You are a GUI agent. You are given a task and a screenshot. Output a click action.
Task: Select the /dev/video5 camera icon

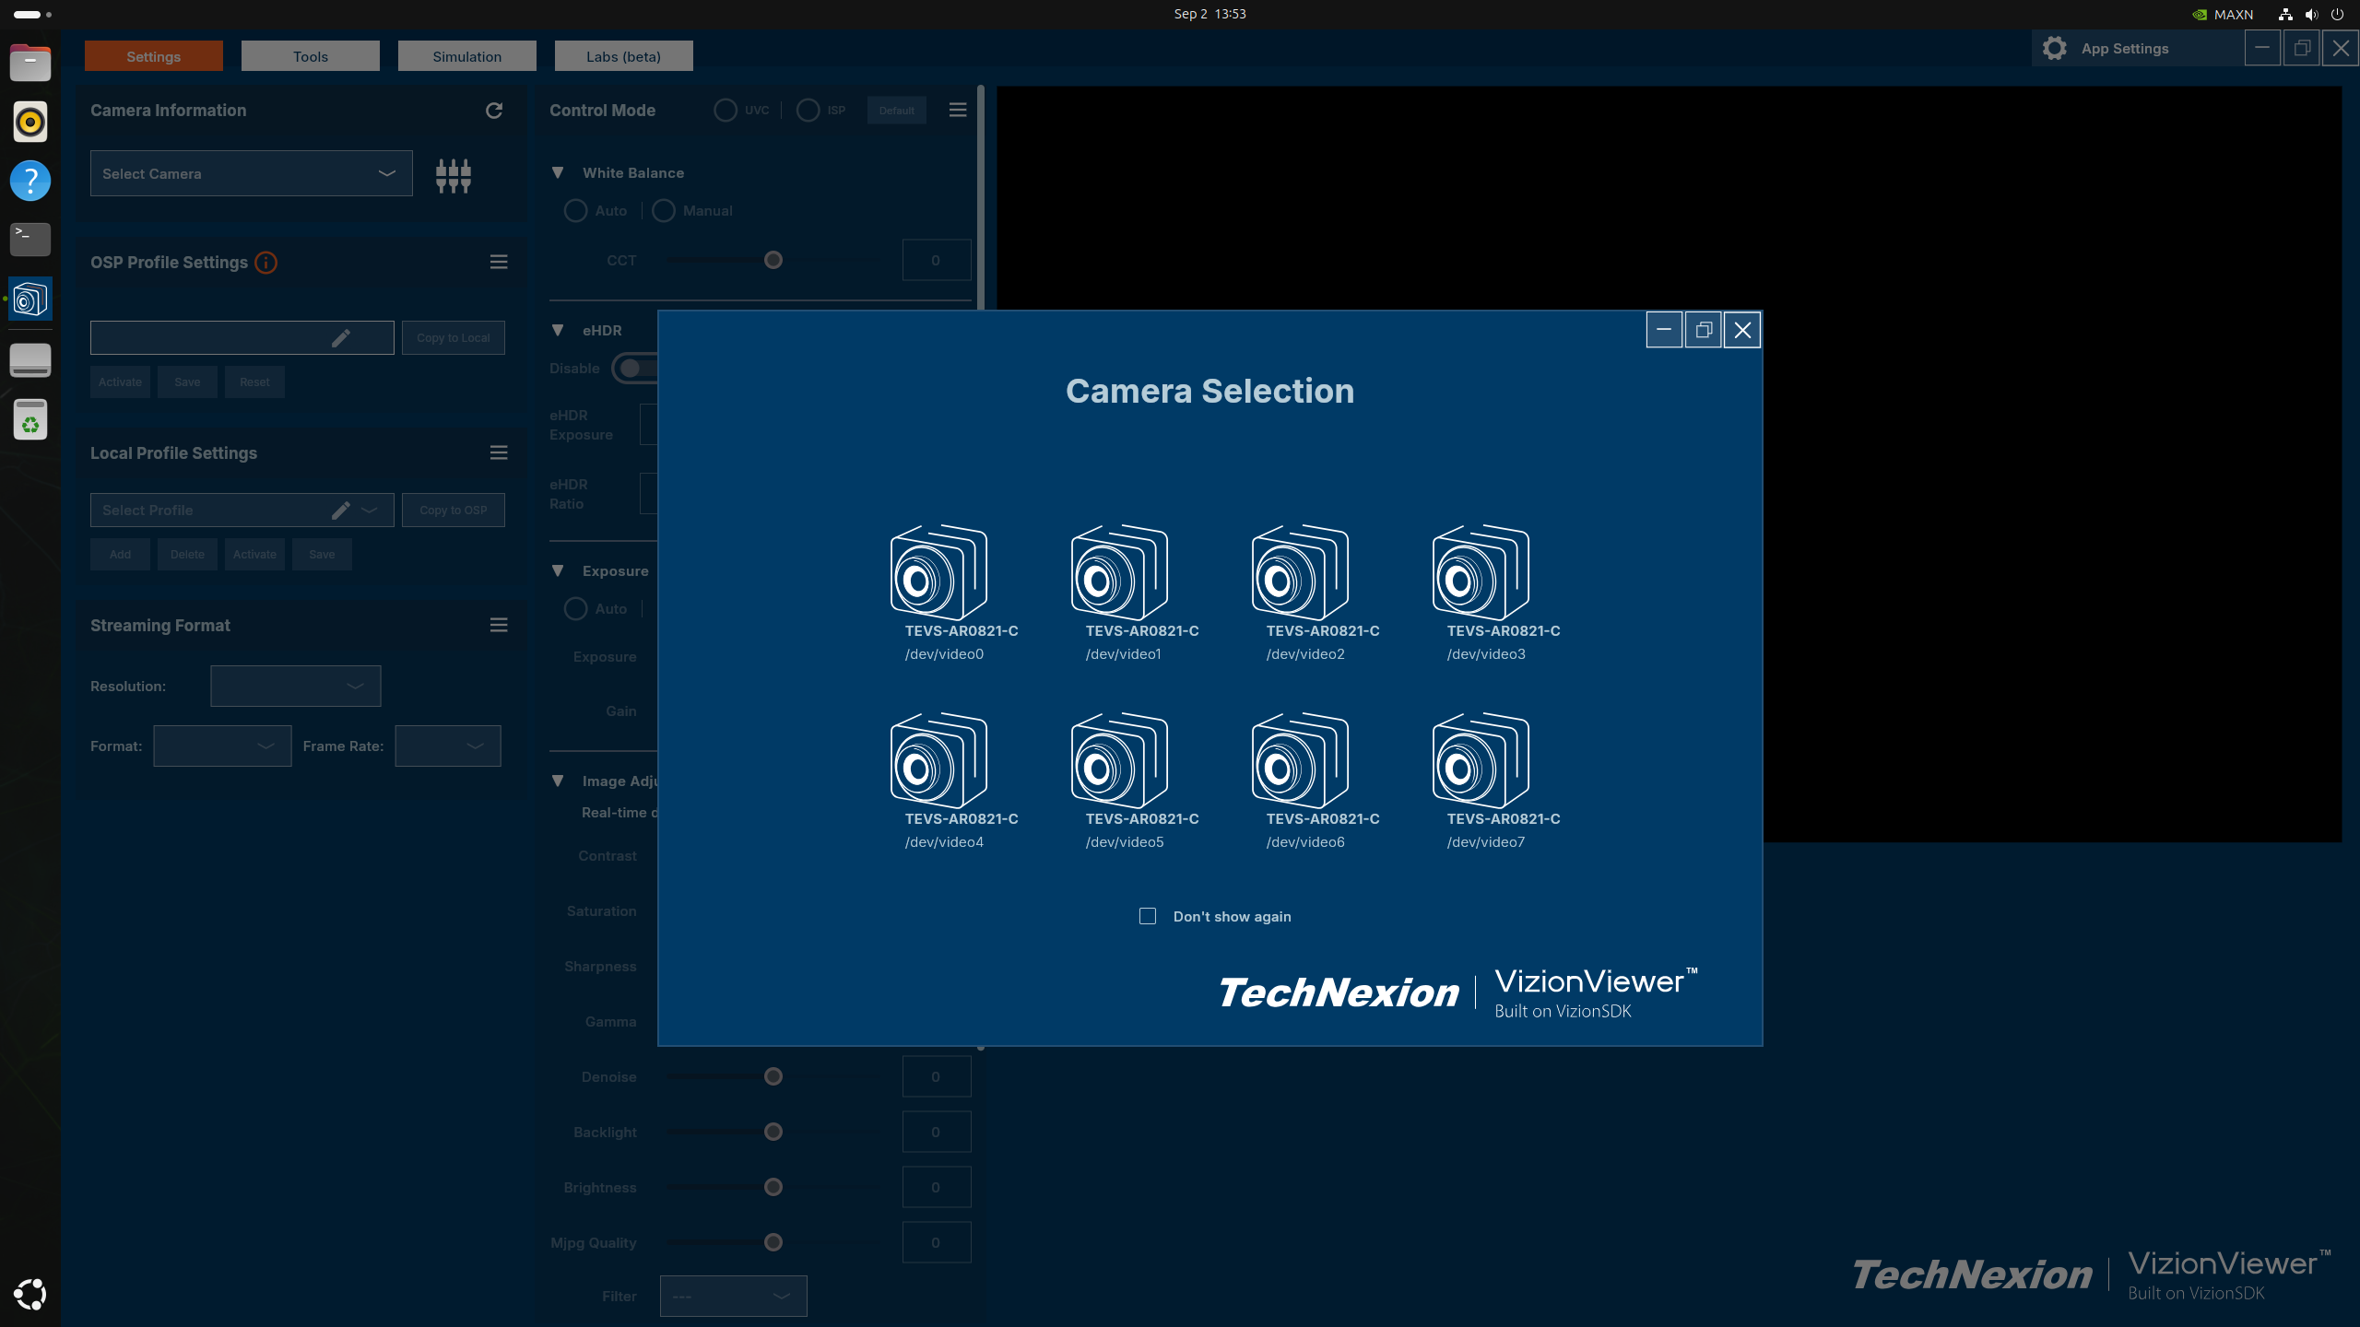[1119, 760]
